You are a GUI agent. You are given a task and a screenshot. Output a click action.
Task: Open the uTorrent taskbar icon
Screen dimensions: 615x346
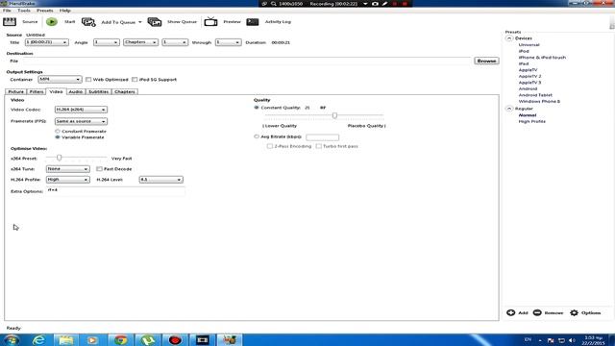tap(148, 340)
